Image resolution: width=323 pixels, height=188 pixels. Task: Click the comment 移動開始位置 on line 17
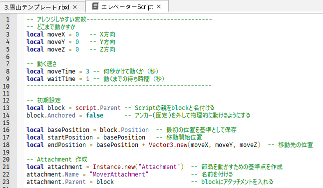pyautogui.click(x=184, y=137)
